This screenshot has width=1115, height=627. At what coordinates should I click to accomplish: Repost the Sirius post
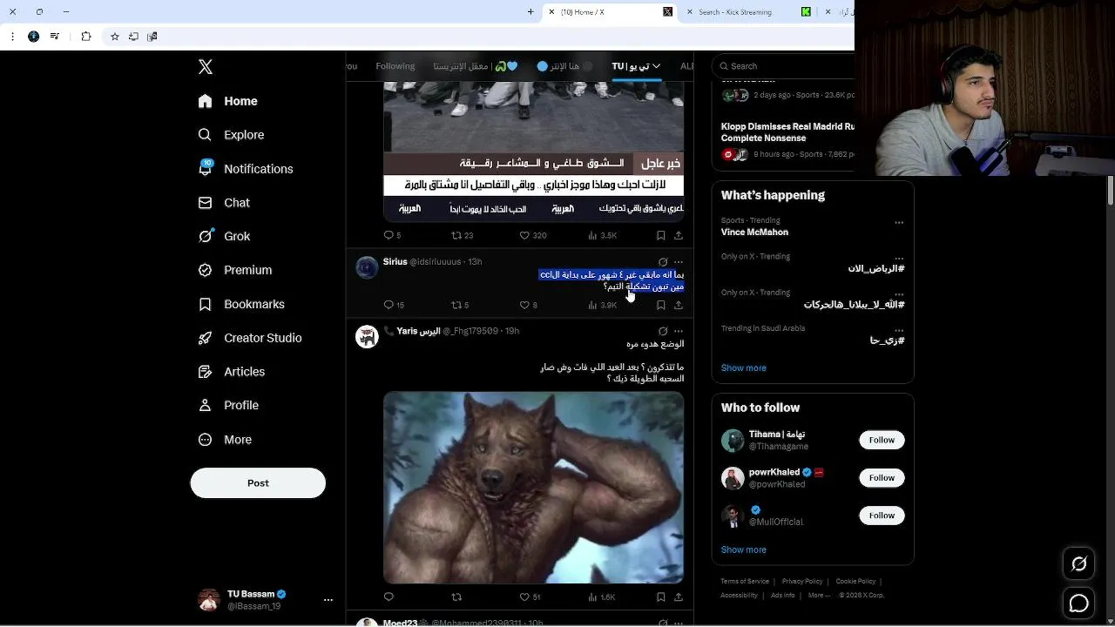click(x=456, y=305)
